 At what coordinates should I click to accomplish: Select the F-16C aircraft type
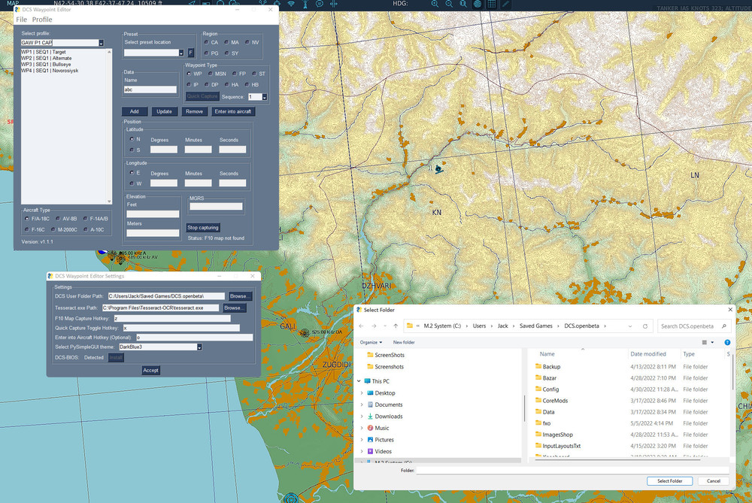27,229
